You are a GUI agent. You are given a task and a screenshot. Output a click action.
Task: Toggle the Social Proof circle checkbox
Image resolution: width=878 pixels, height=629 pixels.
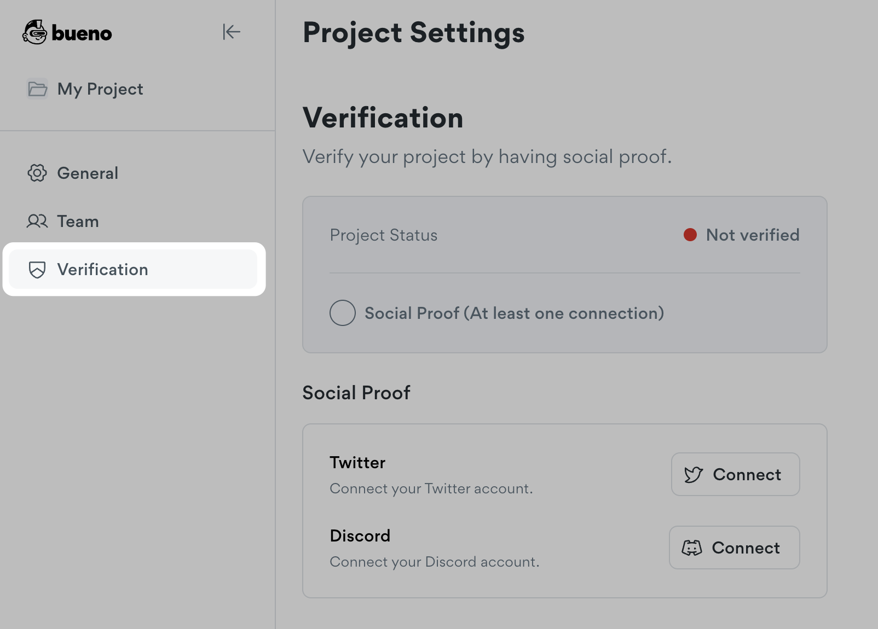(x=343, y=313)
